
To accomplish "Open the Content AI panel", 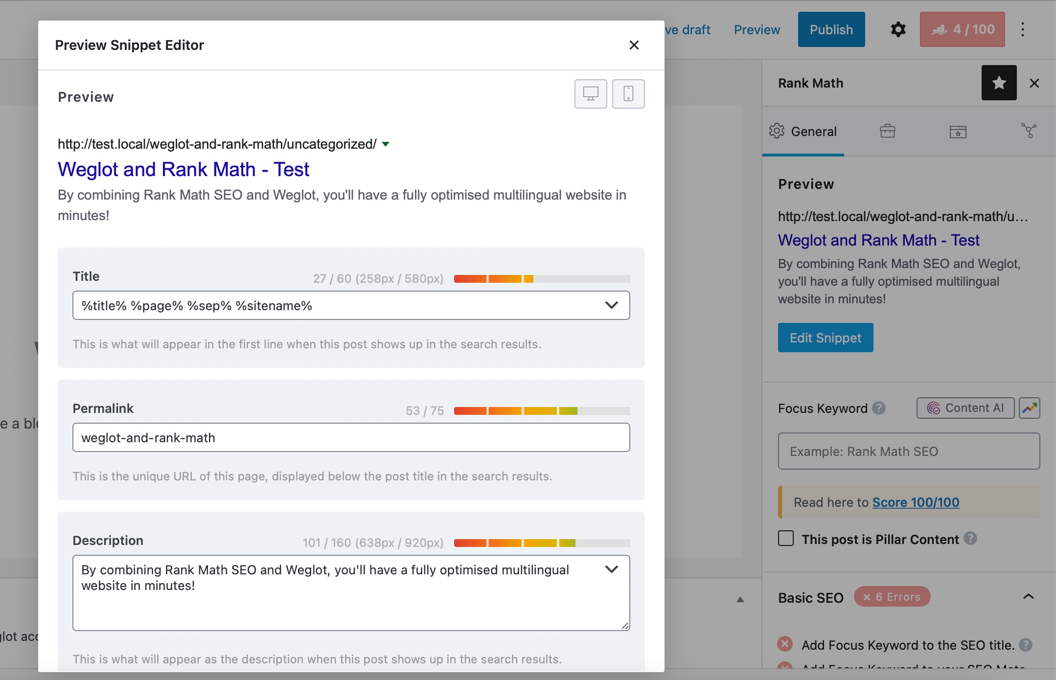I will click(964, 408).
